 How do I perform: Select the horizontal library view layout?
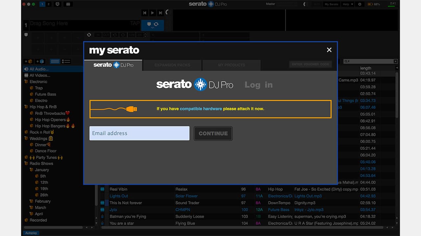tap(55, 61)
